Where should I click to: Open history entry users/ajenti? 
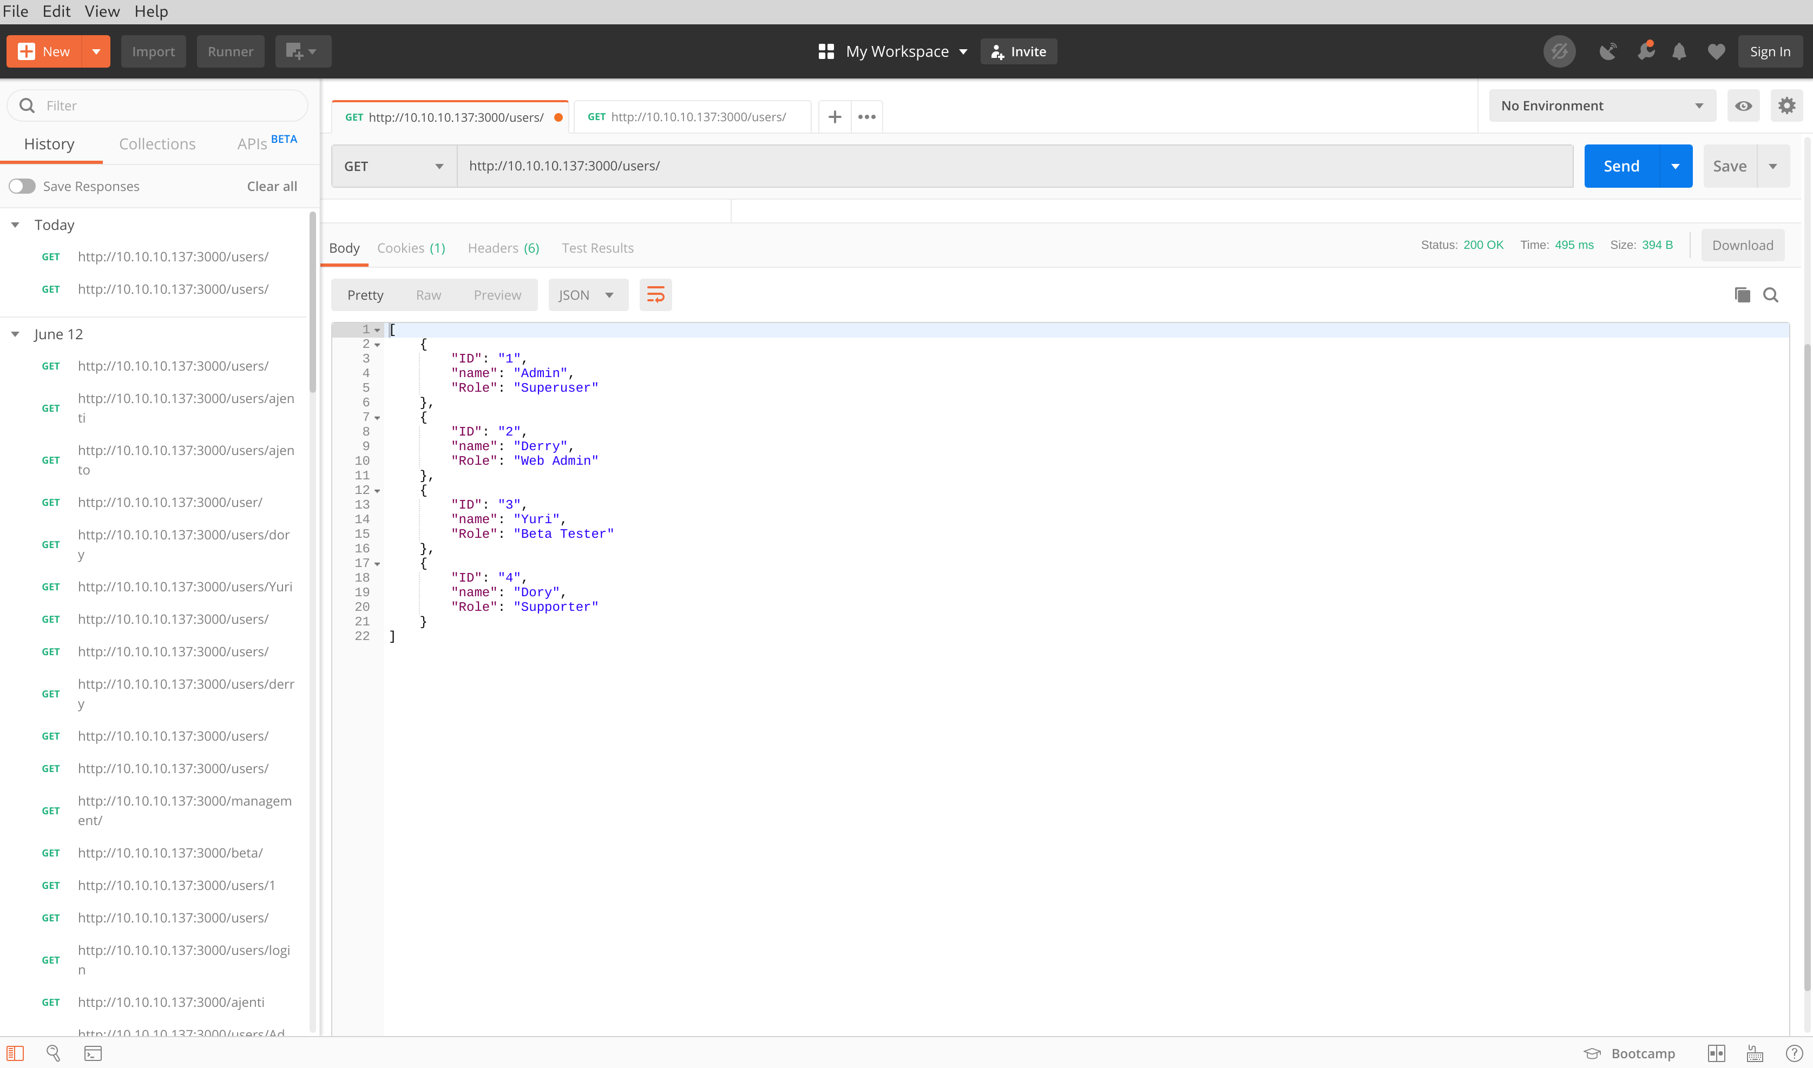[x=186, y=408]
